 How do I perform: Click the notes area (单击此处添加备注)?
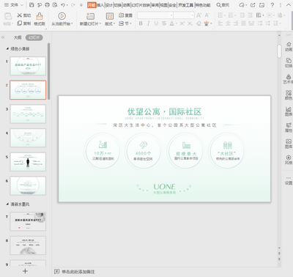tap(78, 272)
